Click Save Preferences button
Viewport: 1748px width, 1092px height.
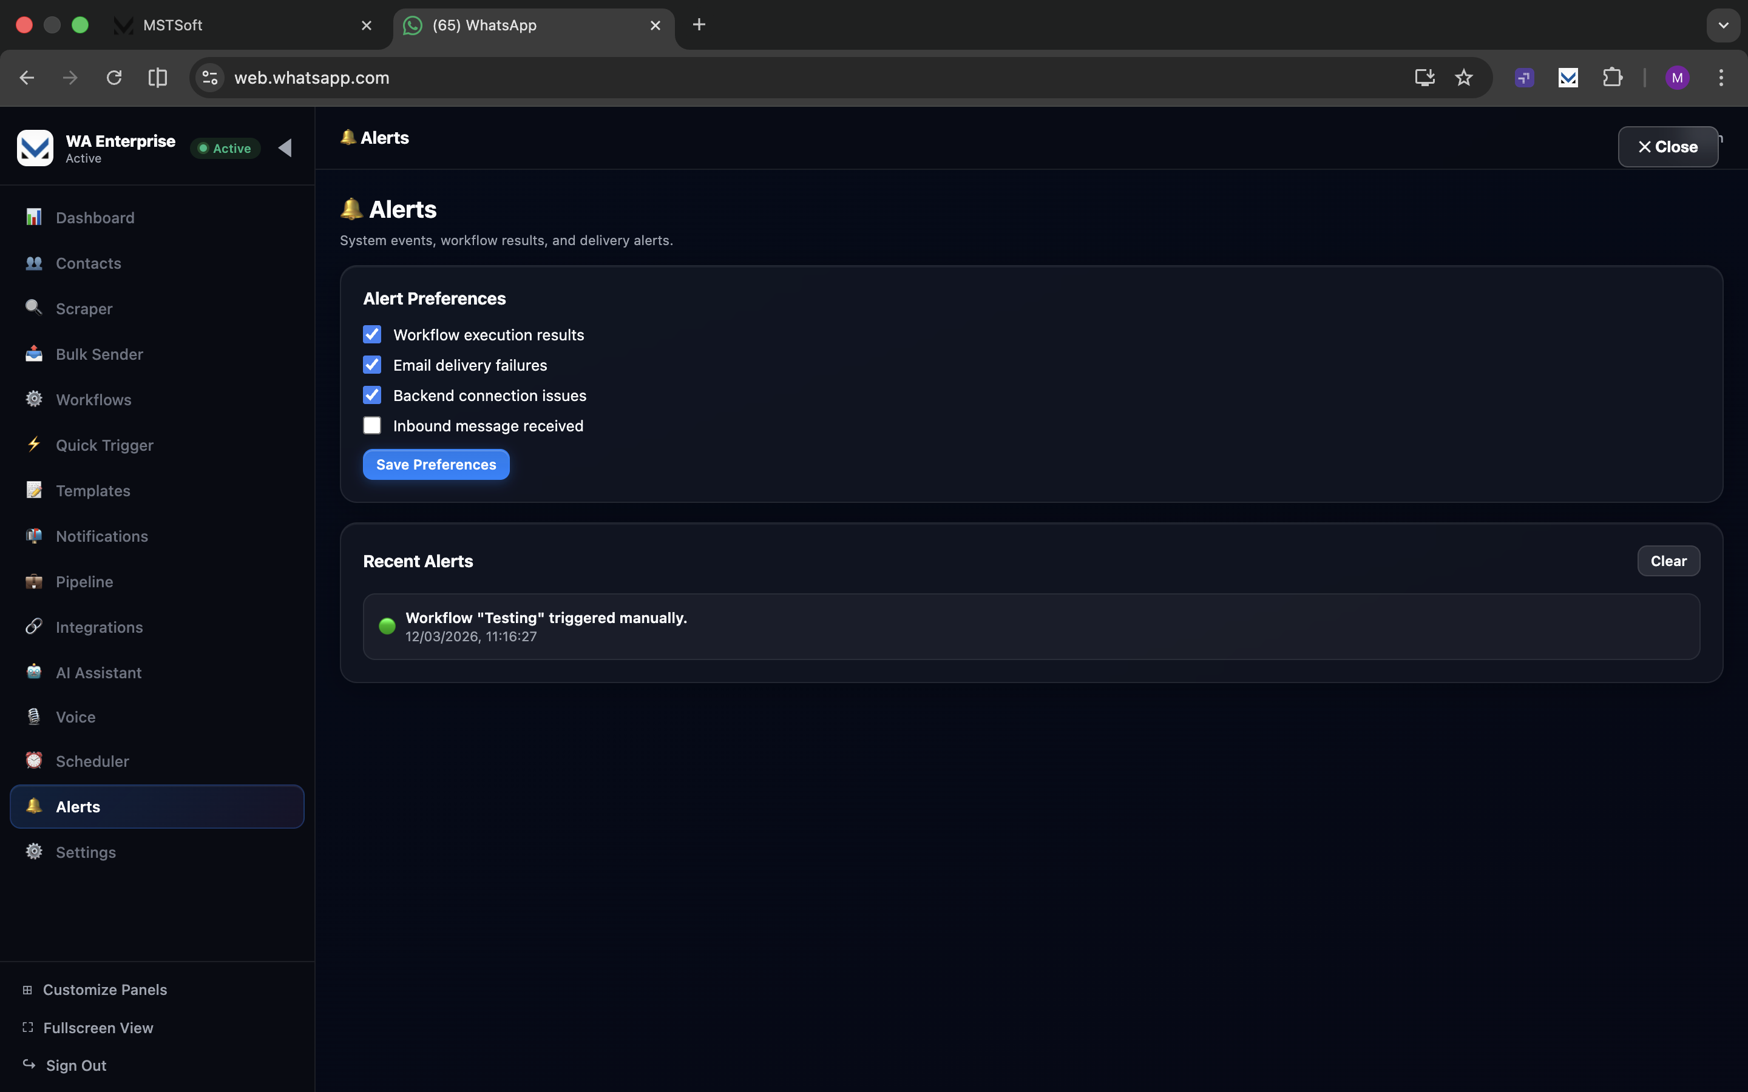pyautogui.click(x=436, y=464)
